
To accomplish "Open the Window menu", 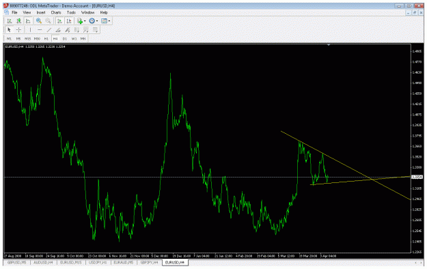I will coord(87,12).
